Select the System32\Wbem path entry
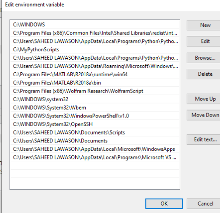220x213 pixels. click(x=95, y=108)
